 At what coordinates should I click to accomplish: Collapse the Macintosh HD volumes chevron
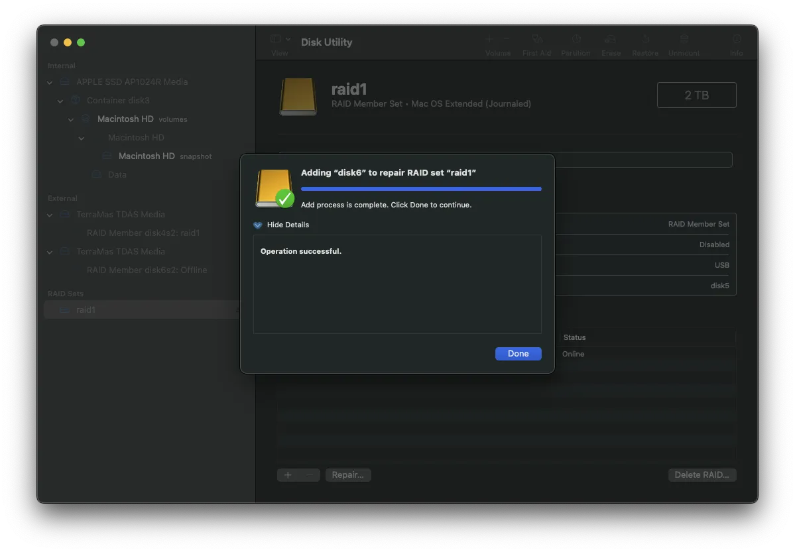tap(71, 120)
